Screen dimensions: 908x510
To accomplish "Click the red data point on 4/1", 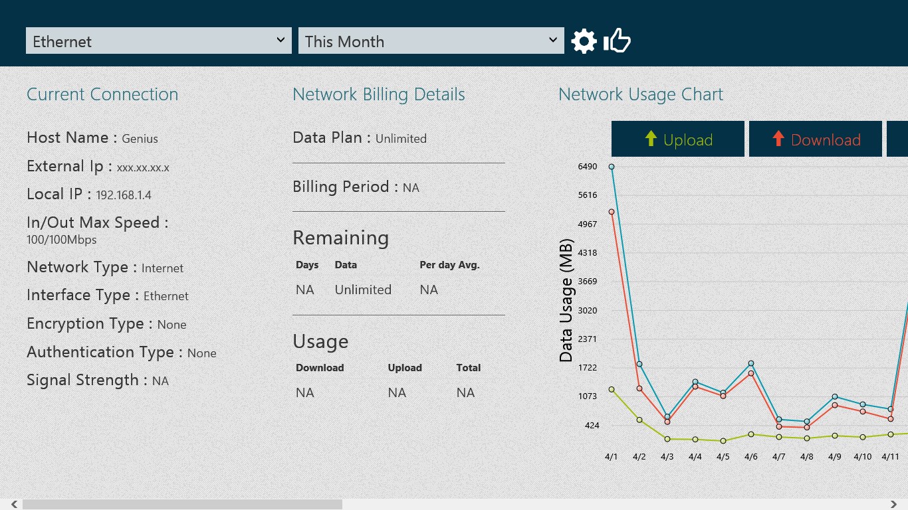I will (612, 212).
